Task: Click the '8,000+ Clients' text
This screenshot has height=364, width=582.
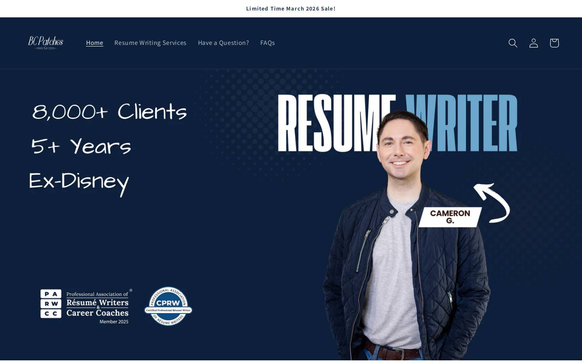Action: 109,112
